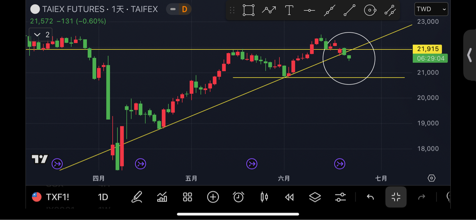
Task: Open the candlestick chart type selector
Action: pos(264,197)
